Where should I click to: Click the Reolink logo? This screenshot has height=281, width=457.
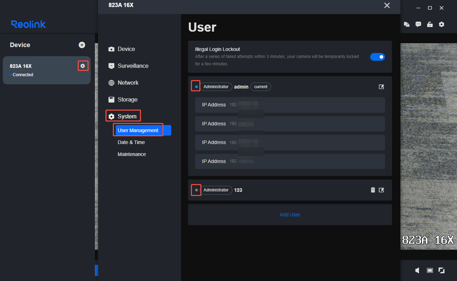(28, 24)
